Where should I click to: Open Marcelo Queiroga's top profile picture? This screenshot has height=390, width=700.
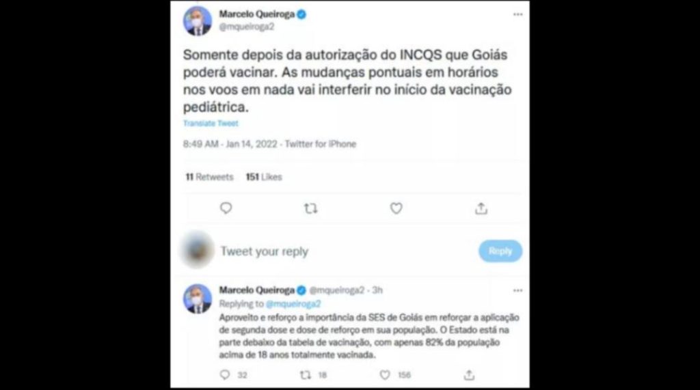(x=198, y=21)
